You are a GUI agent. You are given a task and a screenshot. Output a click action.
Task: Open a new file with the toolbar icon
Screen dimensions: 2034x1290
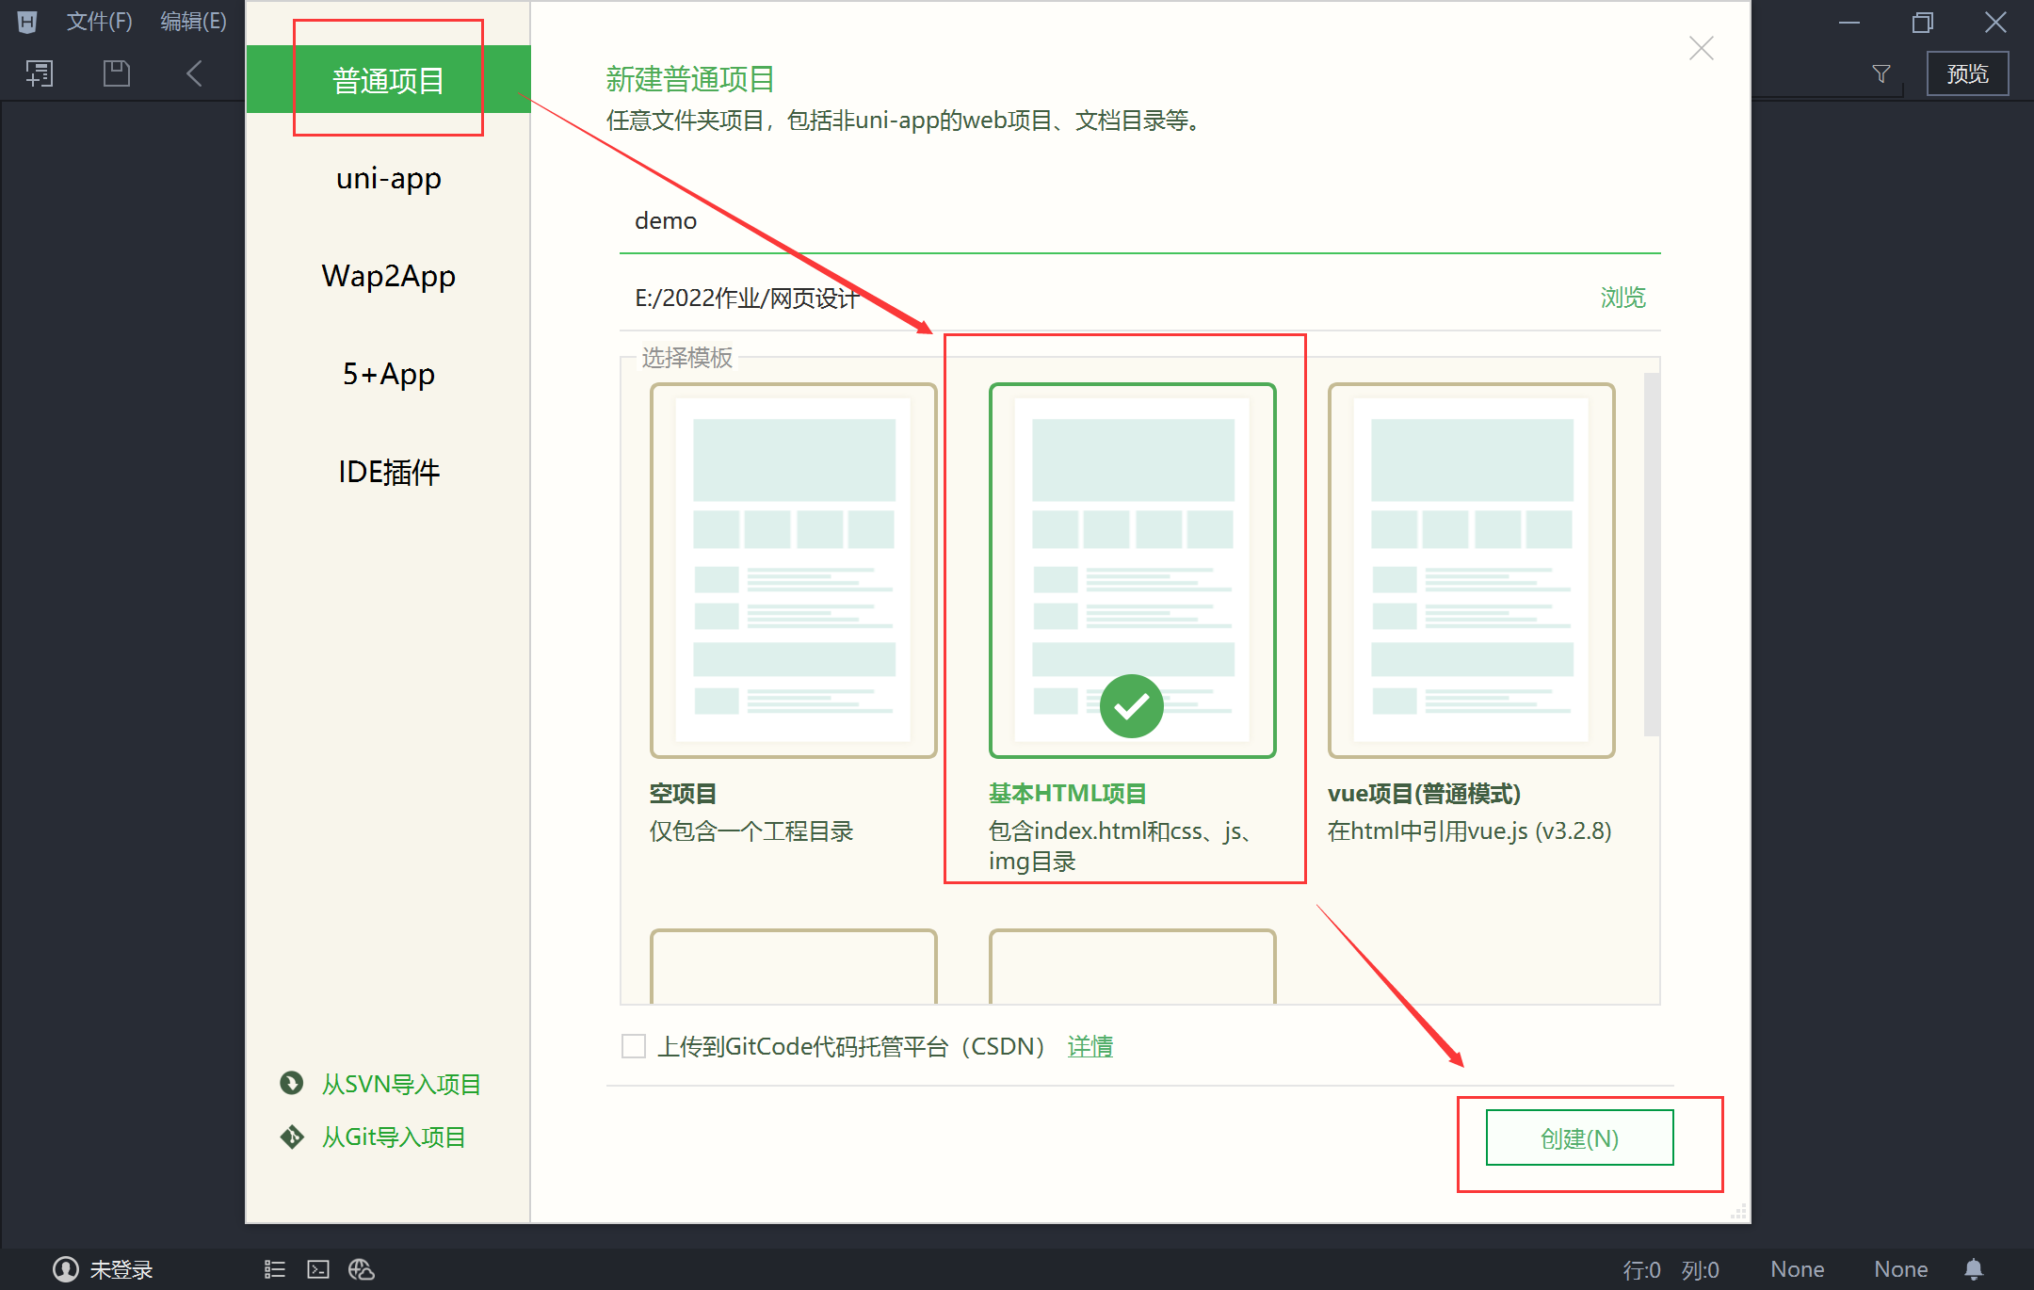tap(39, 73)
